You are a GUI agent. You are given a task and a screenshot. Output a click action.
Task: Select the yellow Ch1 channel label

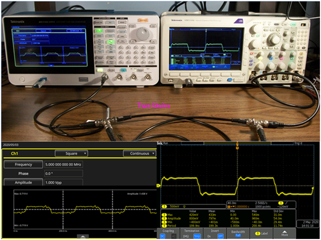click(x=14, y=153)
